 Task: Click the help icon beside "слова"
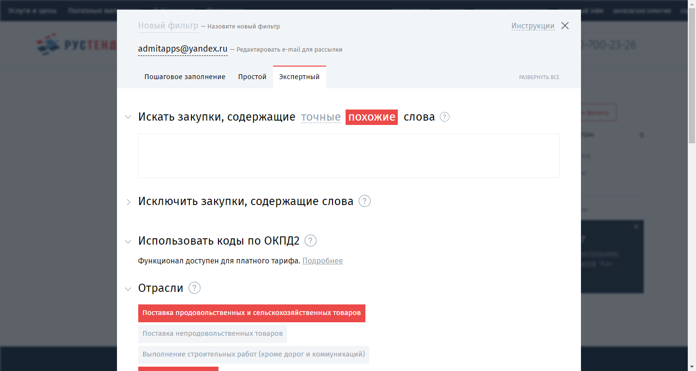click(x=444, y=117)
